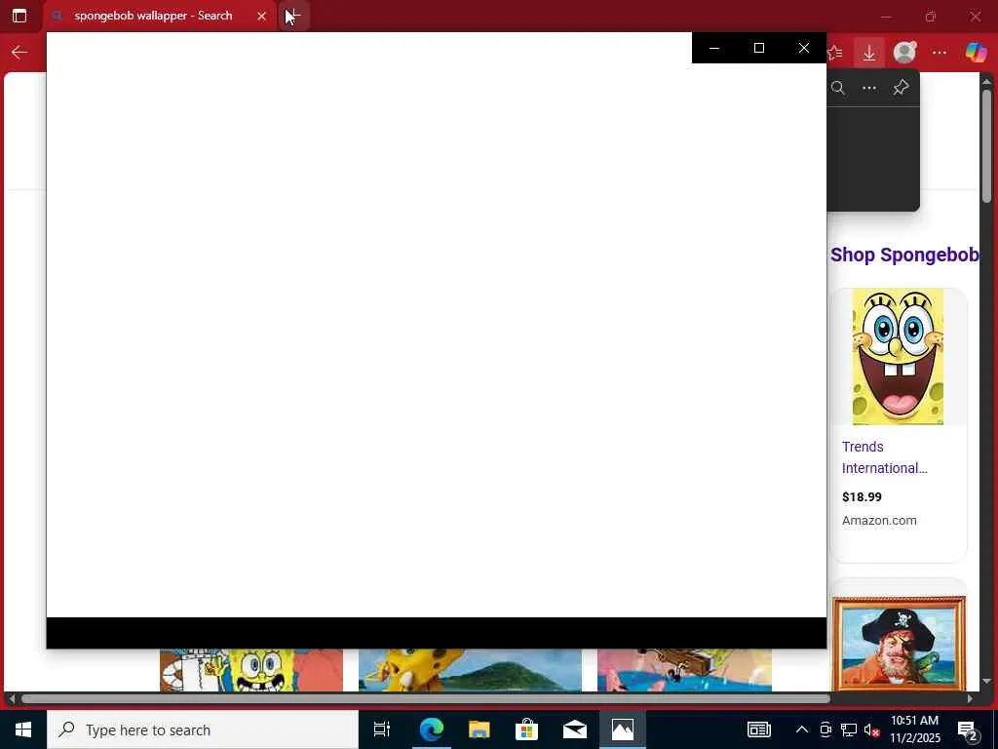Open the SpongeBob and Patrick wallpaper thumbnail
Image resolution: width=998 pixels, height=749 pixels.
pos(251,670)
